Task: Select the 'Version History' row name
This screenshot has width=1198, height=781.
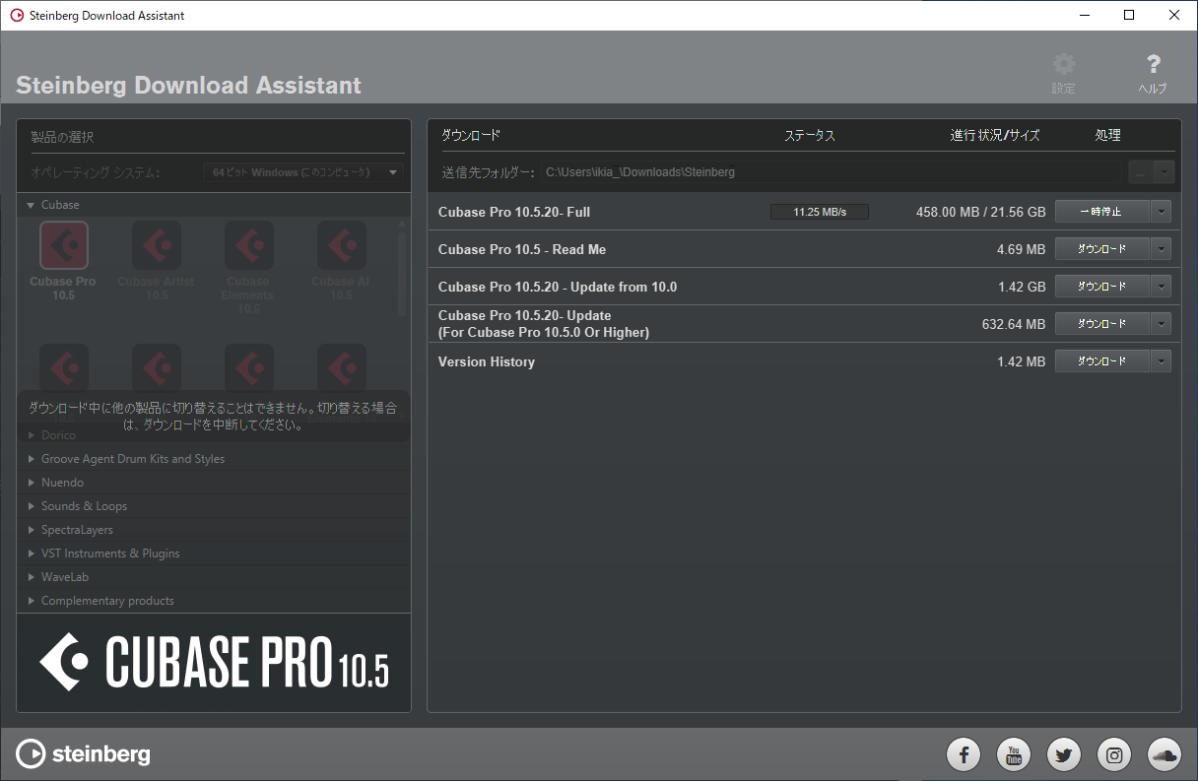Action: click(487, 361)
